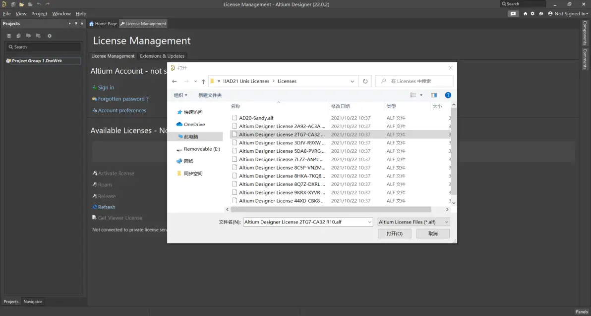591x316 pixels.
Task: Switch to the Extensions & Updates tab
Action: tap(162, 56)
